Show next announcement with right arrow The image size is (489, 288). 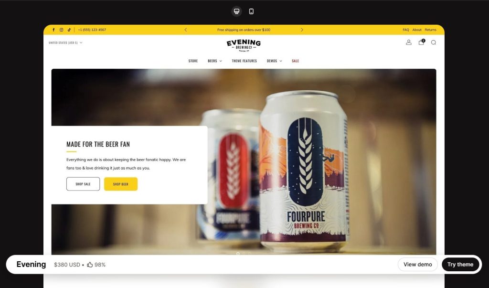302,30
